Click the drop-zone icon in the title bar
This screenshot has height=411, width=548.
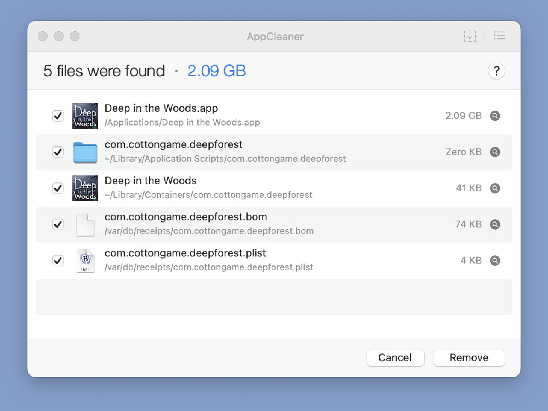pos(470,36)
